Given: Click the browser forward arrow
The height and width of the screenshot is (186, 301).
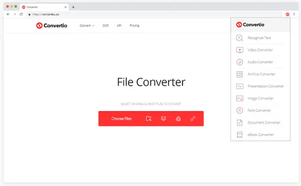Looking at the screenshot, I should point(15,14).
